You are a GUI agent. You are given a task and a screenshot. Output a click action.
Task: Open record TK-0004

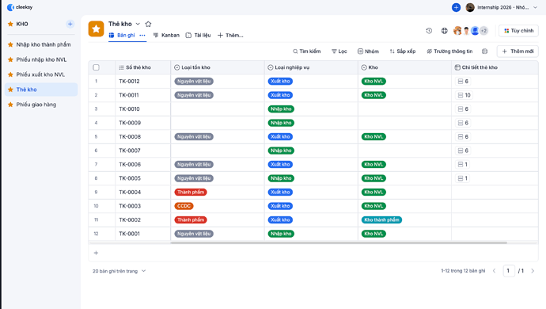pos(130,193)
